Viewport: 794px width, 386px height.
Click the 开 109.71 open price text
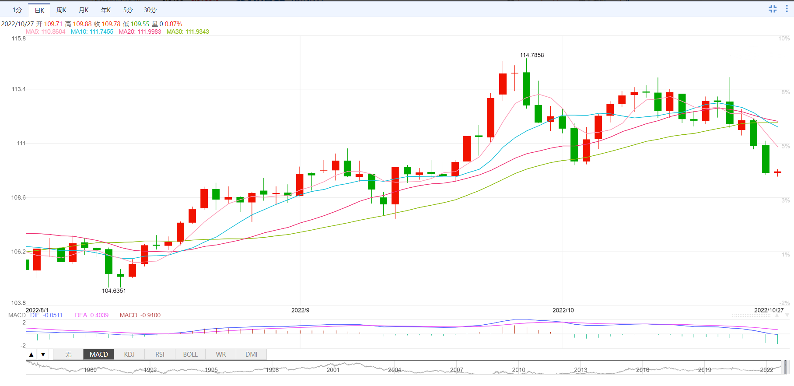tap(49, 24)
